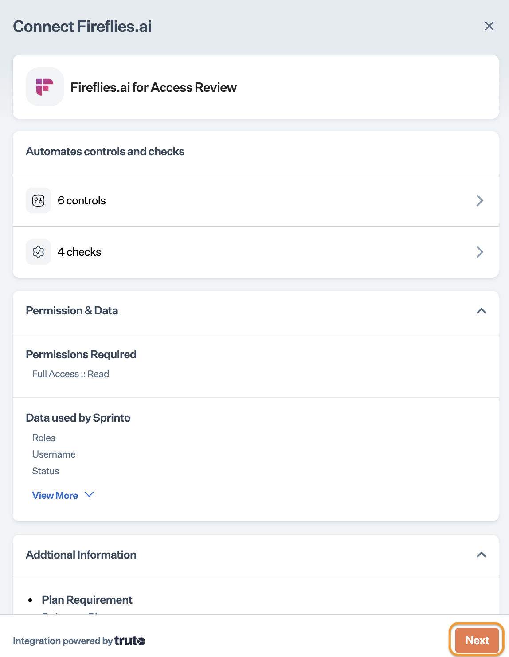509x657 pixels.
Task: Click the Fireflies.ai logo icon
Action: click(45, 87)
